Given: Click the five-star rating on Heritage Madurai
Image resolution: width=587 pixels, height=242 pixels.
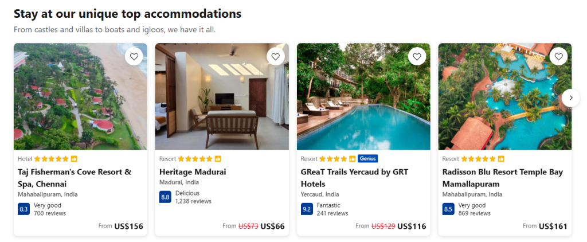Looking at the screenshot, I should pyautogui.click(x=195, y=159).
